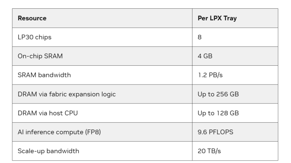Select the Scale-up bandwidth row label

tap(48, 151)
